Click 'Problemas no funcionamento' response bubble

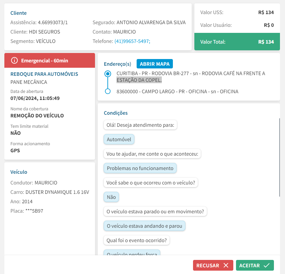[140, 168]
